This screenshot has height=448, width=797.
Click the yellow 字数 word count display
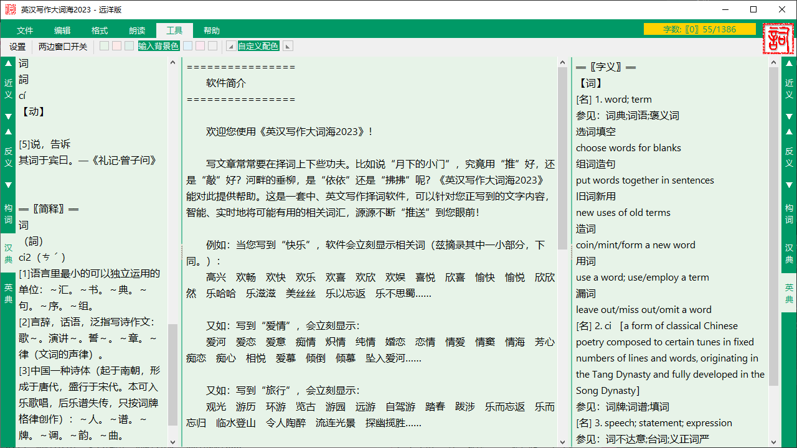[700, 29]
